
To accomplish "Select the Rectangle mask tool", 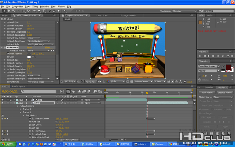I will pyautogui.click(x=35, y=11).
